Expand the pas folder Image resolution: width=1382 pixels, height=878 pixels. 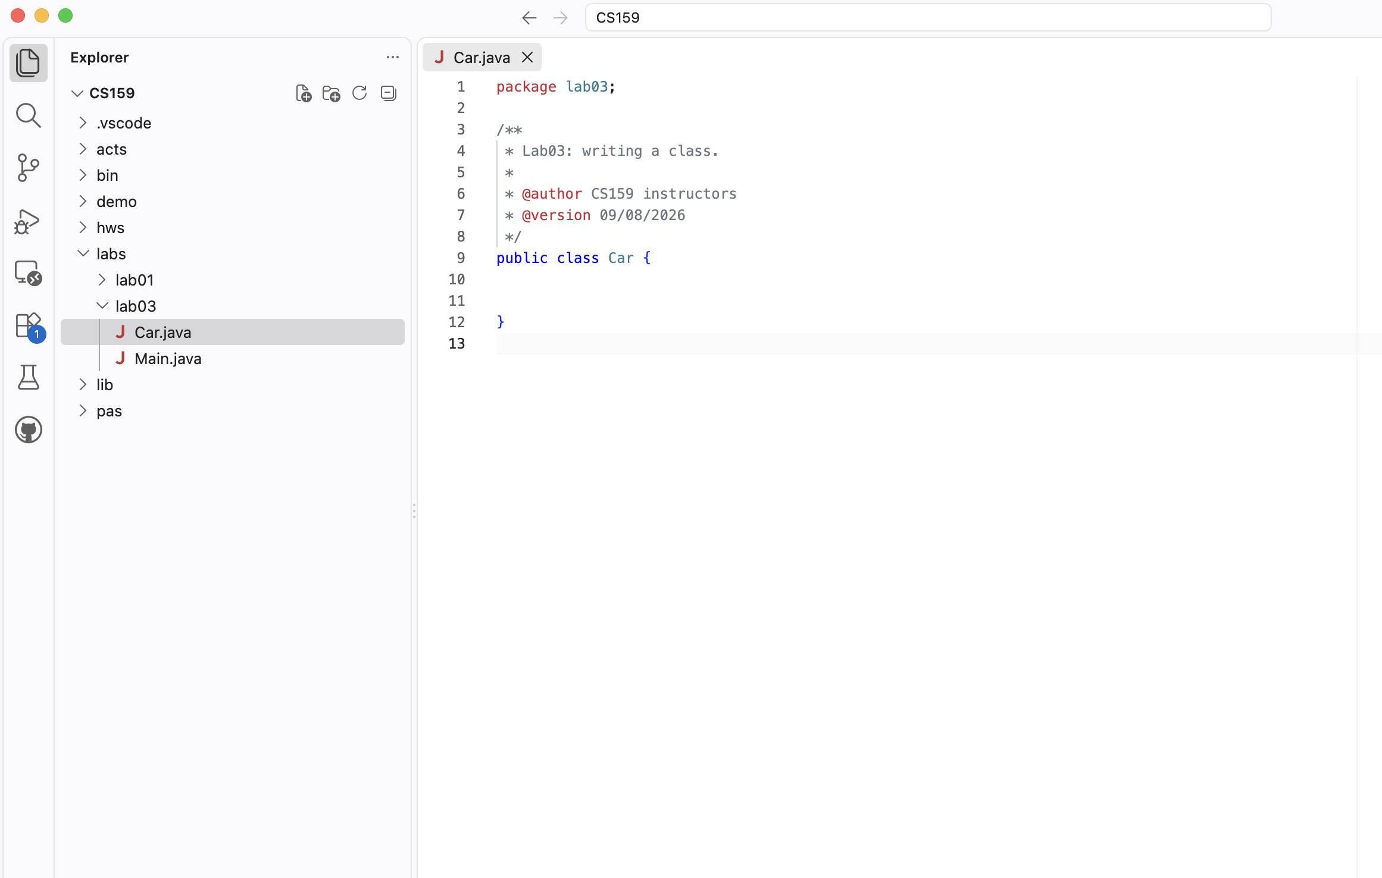(83, 410)
